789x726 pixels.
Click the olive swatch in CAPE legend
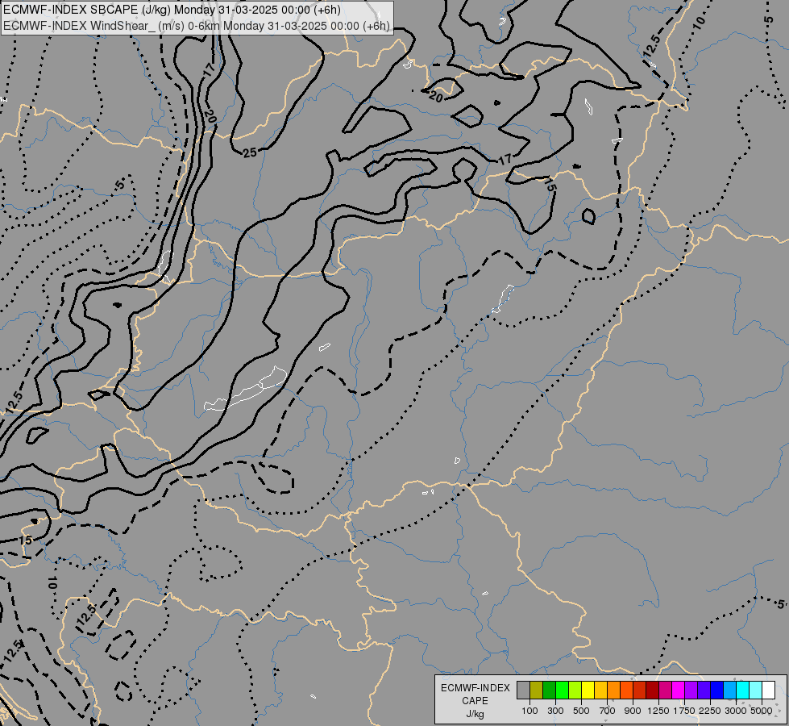pos(537,691)
